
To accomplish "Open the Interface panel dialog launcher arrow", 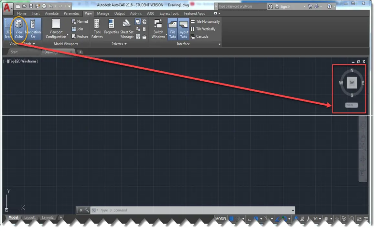I will click(x=220, y=44).
